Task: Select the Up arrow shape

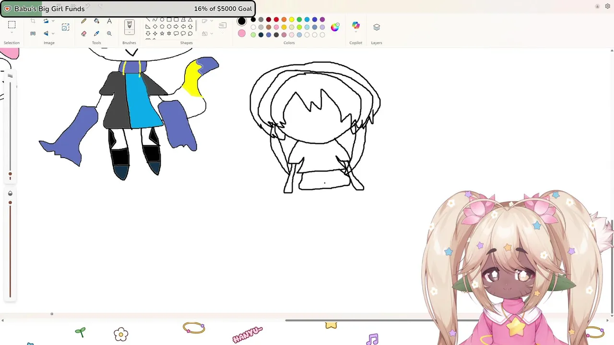Action: [x=190, y=27]
